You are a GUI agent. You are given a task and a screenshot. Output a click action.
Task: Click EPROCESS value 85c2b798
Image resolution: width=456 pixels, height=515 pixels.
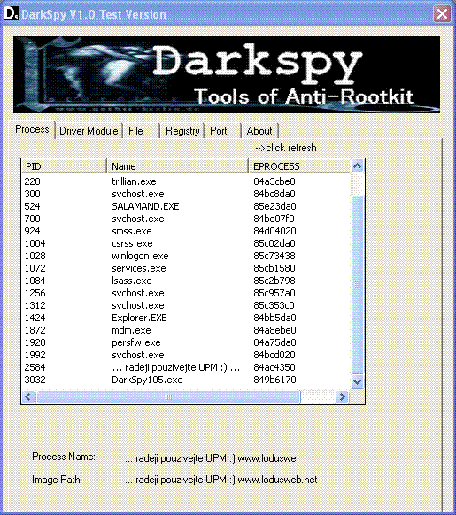pos(274,281)
